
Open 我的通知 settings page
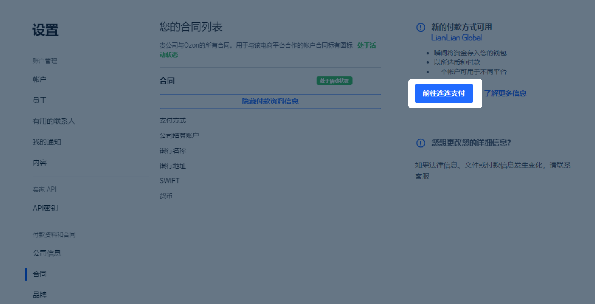pos(47,142)
